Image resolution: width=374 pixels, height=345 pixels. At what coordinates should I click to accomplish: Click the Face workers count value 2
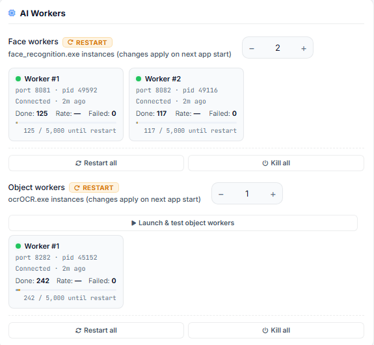(278, 48)
